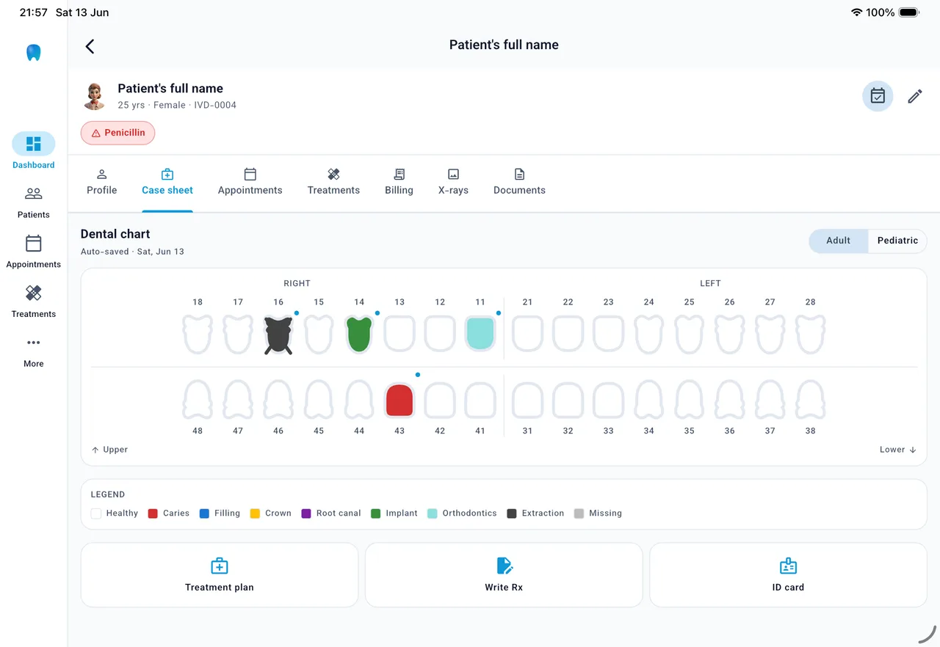
Task: Select tooth 48 on the chart
Action: point(198,400)
